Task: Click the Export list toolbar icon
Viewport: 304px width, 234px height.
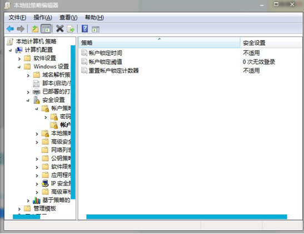Action: 71,29
